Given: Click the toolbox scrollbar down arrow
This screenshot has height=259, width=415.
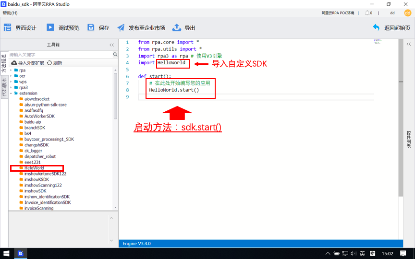Looking at the screenshot, I should pyautogui.click(x=115, y=208).
